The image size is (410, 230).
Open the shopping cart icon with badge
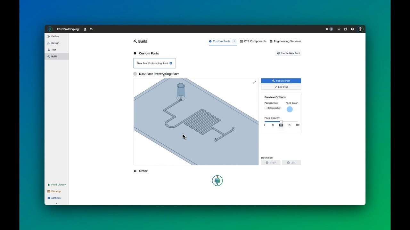[329, 29]
